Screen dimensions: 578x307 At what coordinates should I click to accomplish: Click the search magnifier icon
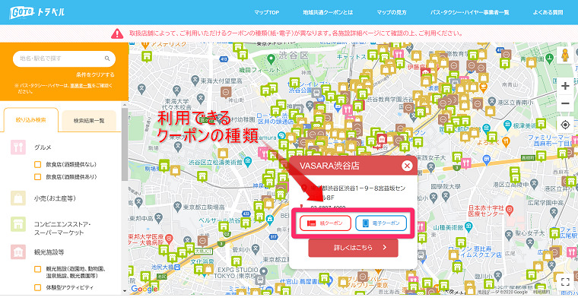coord(107,59)
